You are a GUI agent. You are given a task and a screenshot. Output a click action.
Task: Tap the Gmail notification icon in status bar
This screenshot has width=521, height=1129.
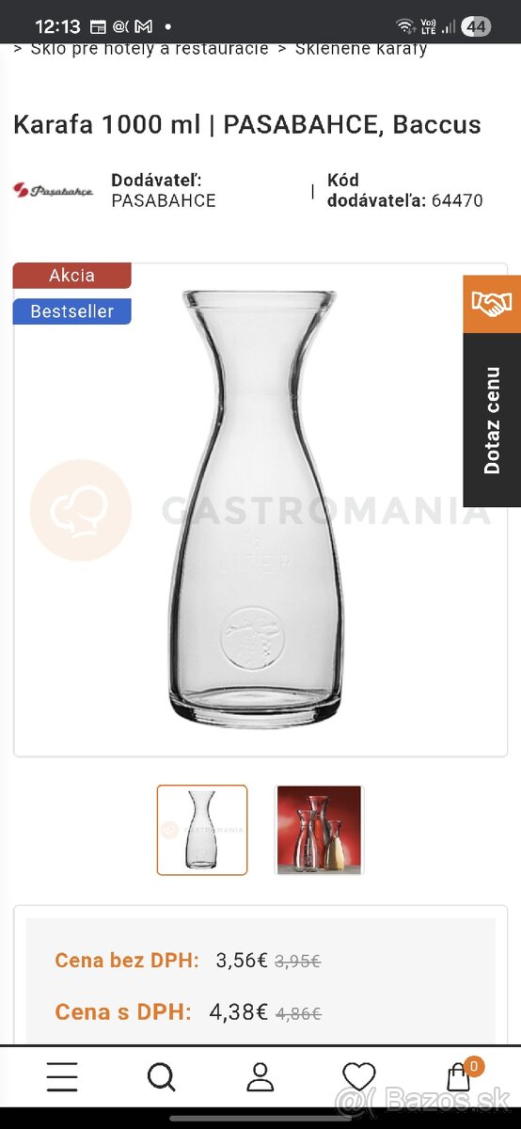[x=143, y=26]
